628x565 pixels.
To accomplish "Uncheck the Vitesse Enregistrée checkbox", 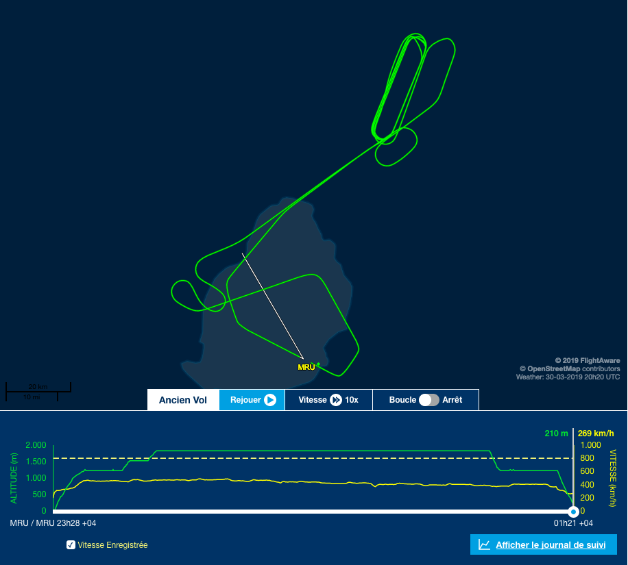I will click(71, 545).
